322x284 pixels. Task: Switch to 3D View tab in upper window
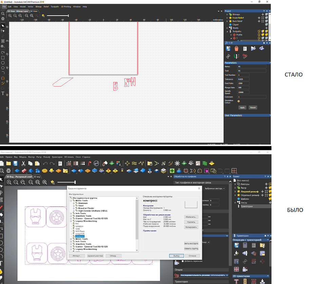point(34,11)
